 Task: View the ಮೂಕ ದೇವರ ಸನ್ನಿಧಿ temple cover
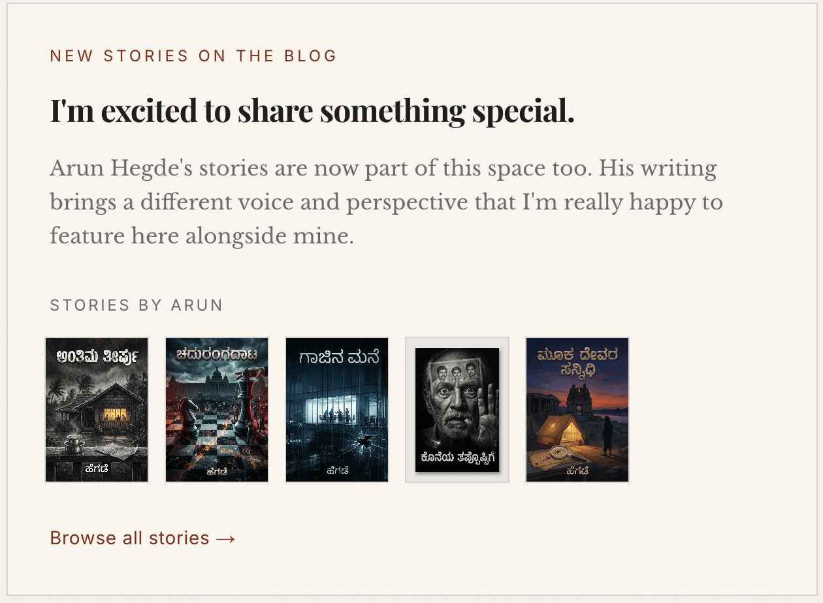click(x=577, y=409)
